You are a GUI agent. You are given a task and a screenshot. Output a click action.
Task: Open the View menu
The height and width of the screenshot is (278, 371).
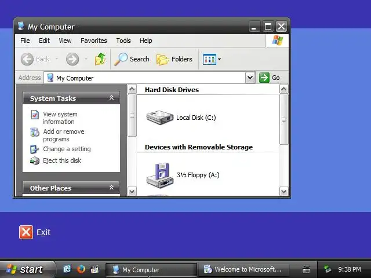point(65,41)
